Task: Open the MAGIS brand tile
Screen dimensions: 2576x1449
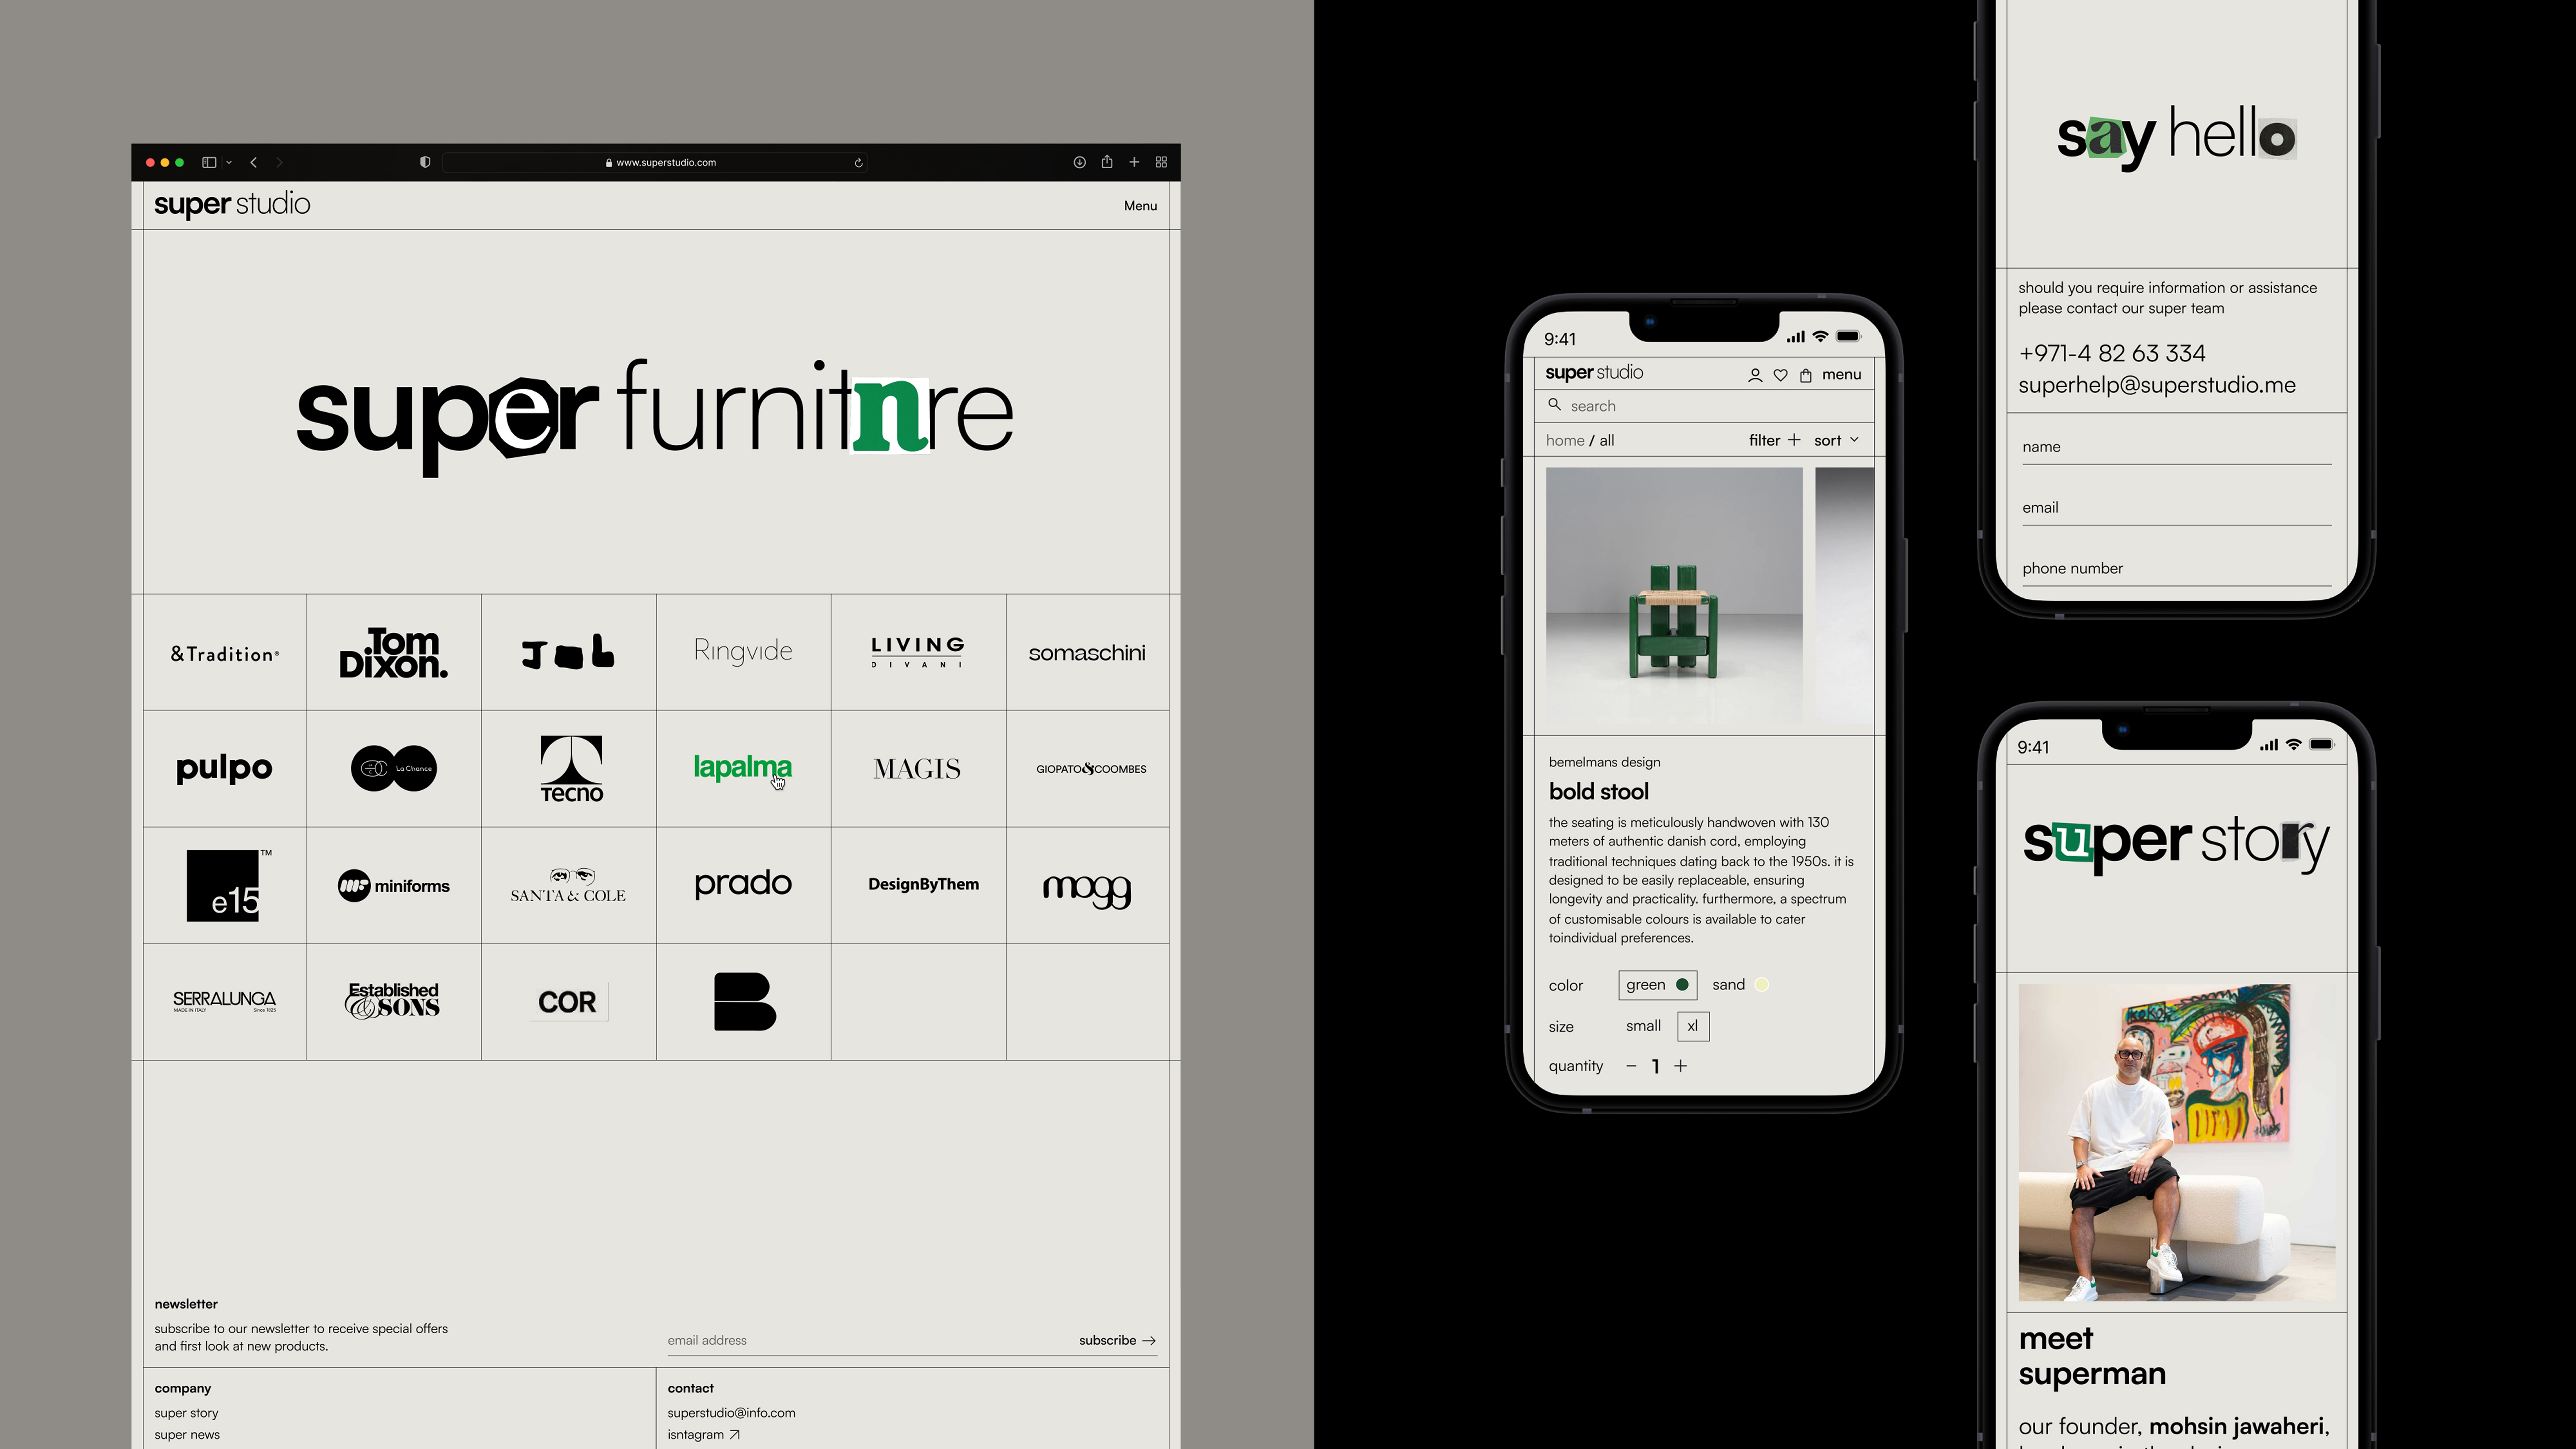Action: 918,769
